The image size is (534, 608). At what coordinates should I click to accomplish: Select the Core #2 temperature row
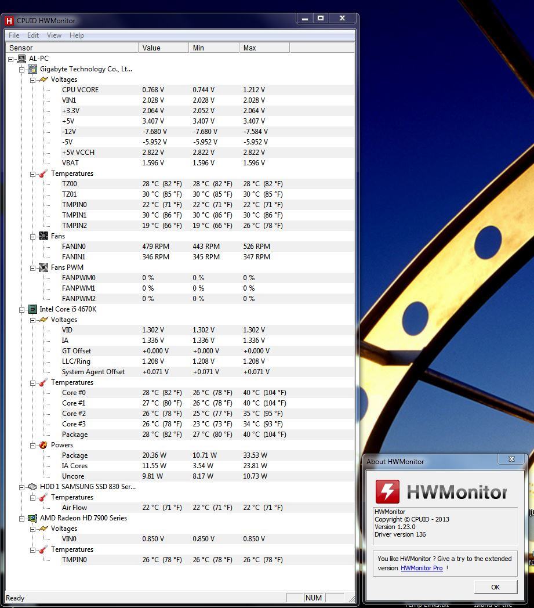click(x=208, y=414)
